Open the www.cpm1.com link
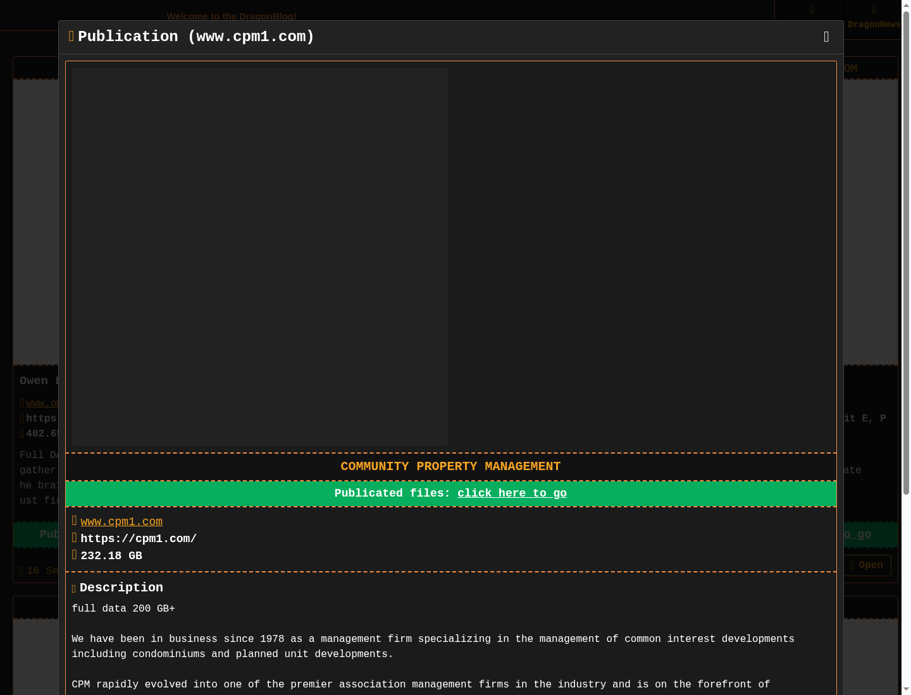The height and width of the screenshot is (695, 911). pyautogui.click(x=121, y=521)
